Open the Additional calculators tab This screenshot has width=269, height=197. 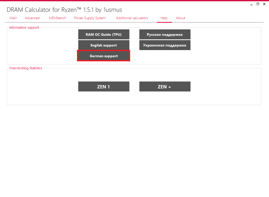(x=132, y=18)
